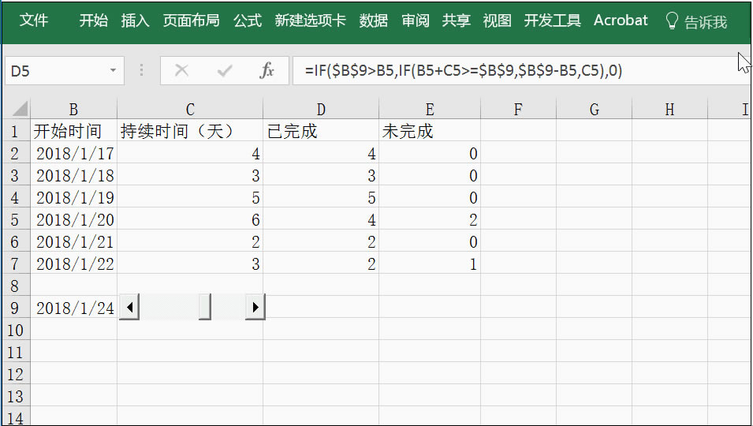The height and width of the screenshot is (426, 753).
Task: Click the scroll bar right arrow button
Action: (x=255, y=307)
